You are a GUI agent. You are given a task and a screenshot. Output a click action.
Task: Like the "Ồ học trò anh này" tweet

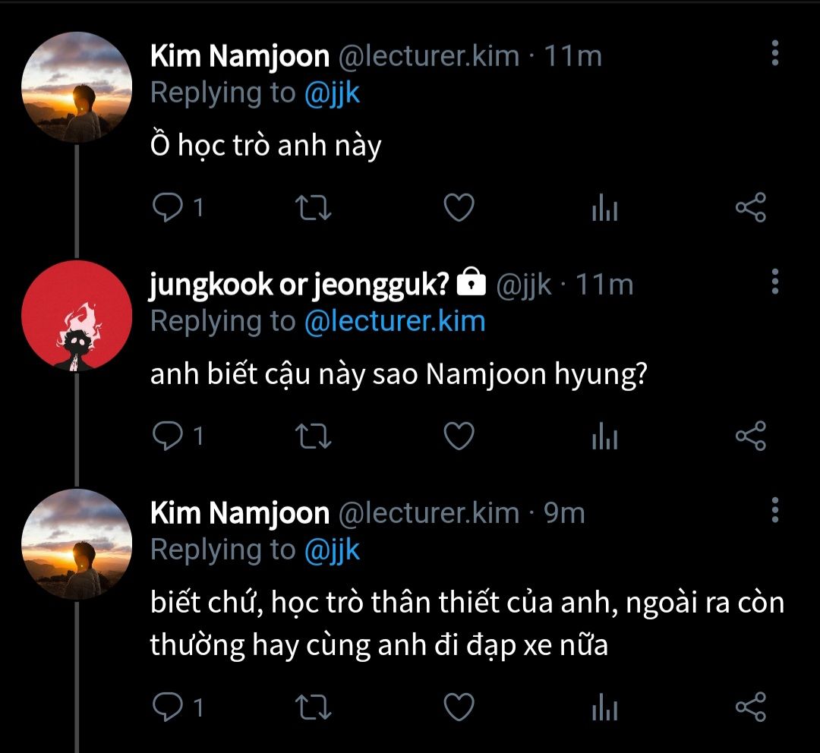tap(459, 208)
